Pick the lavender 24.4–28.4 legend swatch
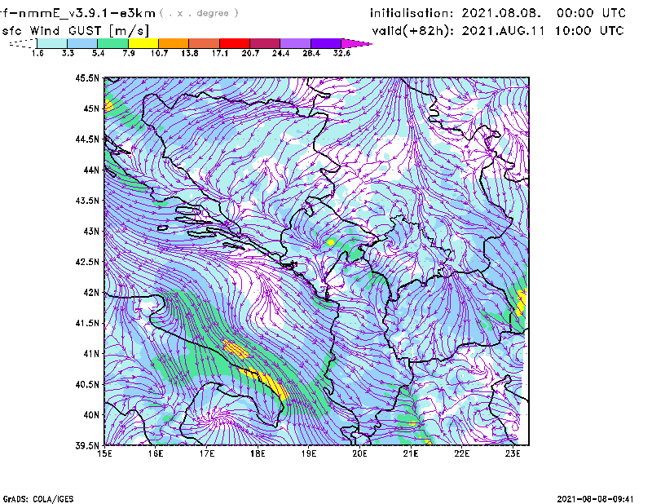Viewport: 652px width, 504px height. point(296,43)
